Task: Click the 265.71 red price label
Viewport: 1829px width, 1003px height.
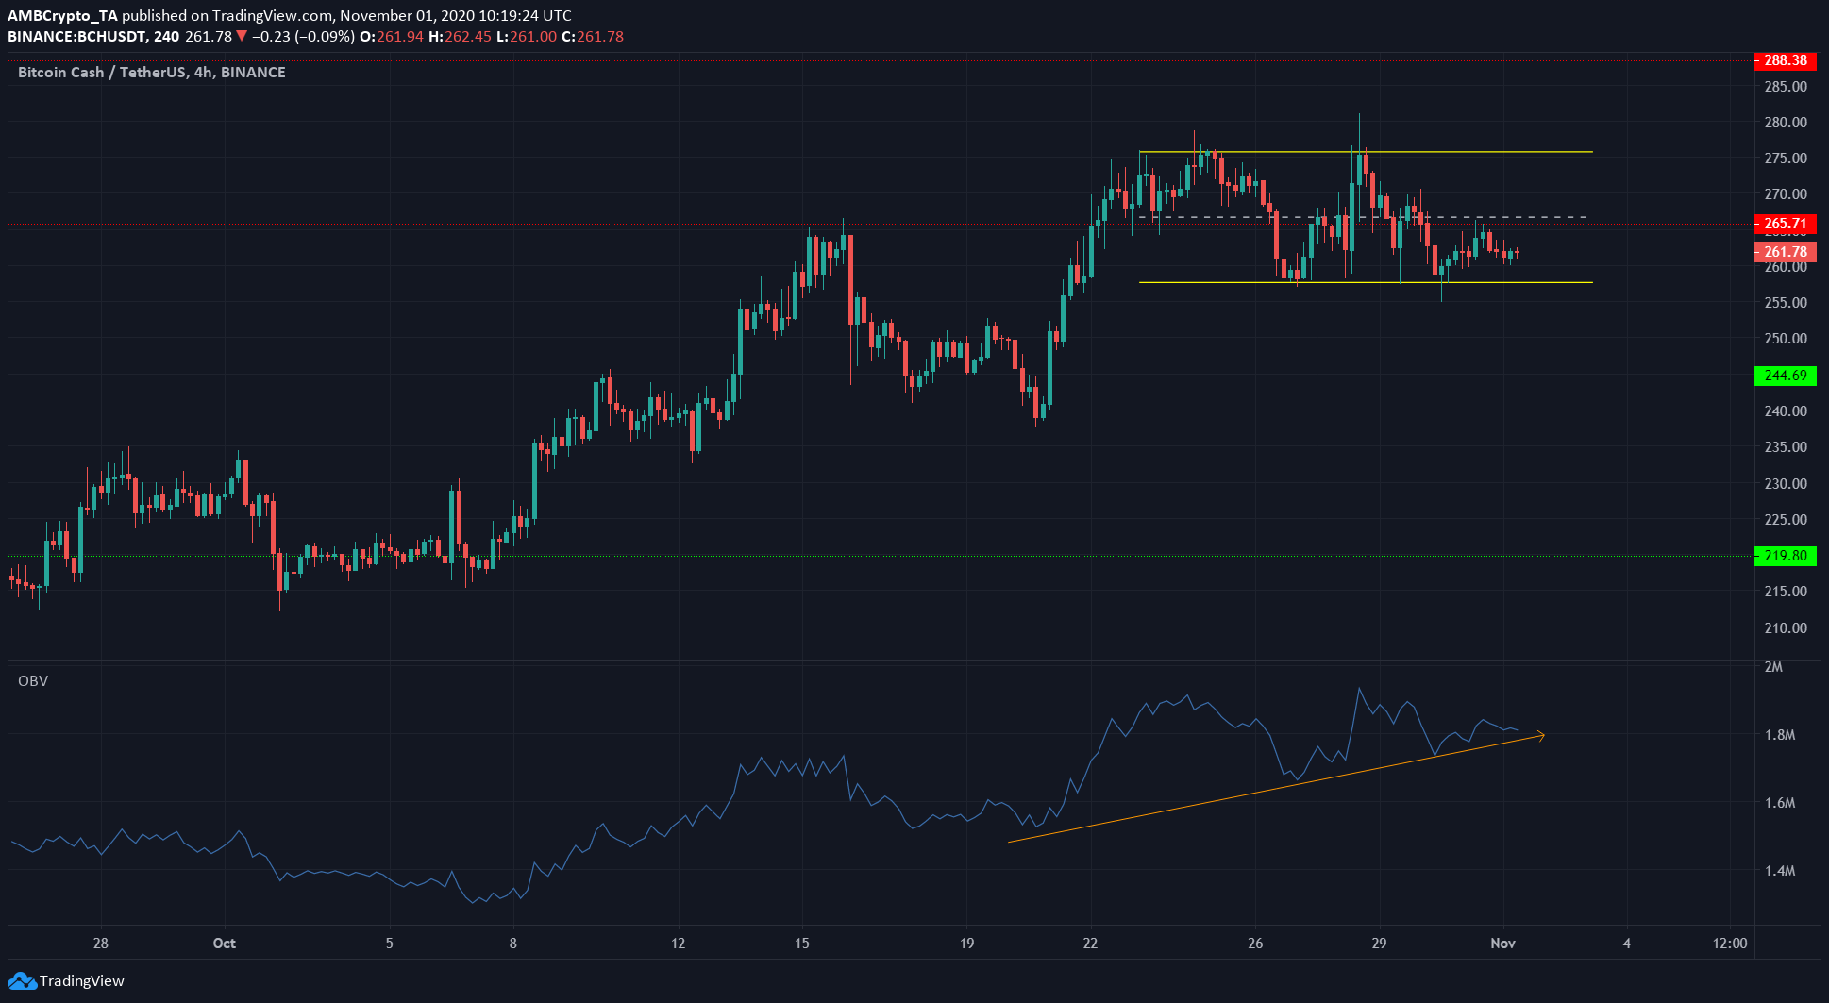Action: [1785, 224]
